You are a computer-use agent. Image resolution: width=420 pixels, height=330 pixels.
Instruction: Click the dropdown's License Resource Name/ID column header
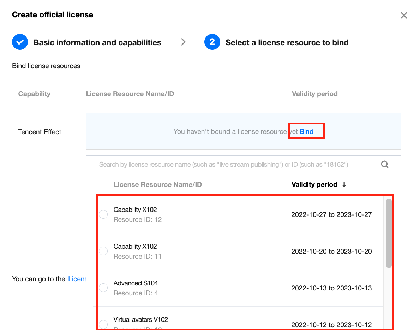pos(158,184)
